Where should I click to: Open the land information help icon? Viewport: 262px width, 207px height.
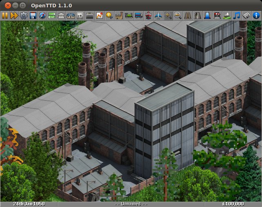256,15
